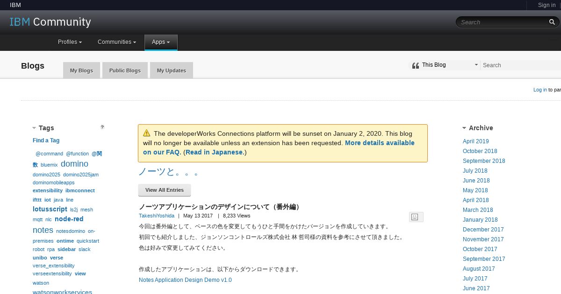
Task: Select the lotusscript tag
Action: click(x=50, y=209)
